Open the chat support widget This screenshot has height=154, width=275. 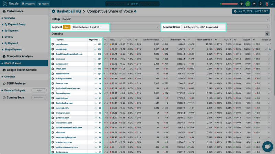tap(267, 146)
